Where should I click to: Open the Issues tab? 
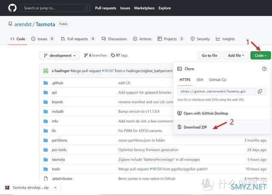click(x=42, y=39)
